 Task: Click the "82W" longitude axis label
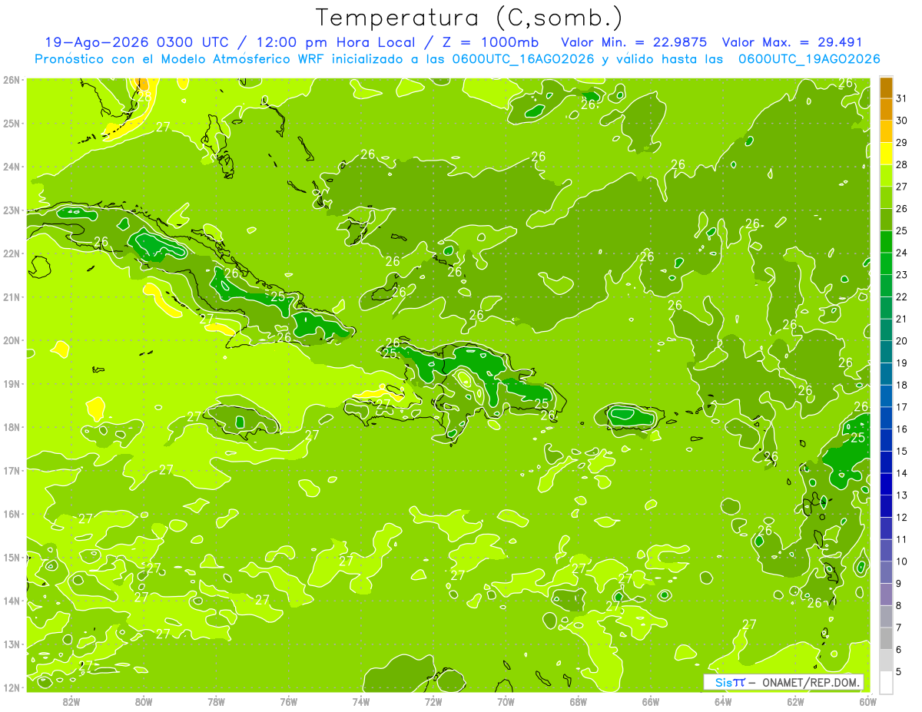pyautogui.click(x=71, y=700)
